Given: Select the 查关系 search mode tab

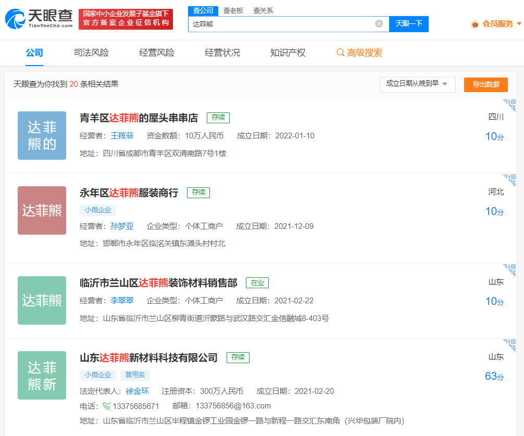Looking at the screenshot, I should 263,10.
